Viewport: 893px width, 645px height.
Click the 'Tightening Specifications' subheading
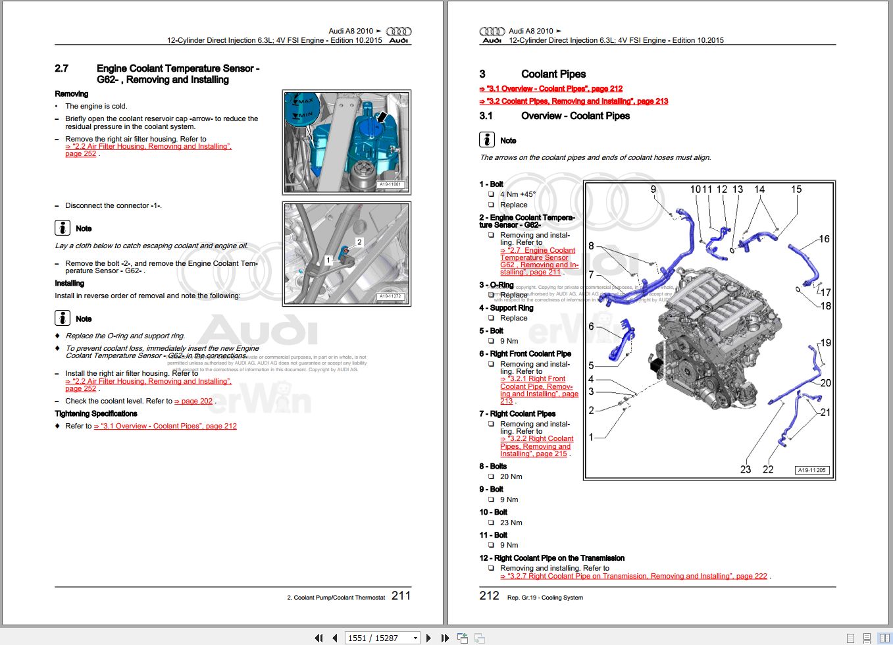(x=96, y=413)
